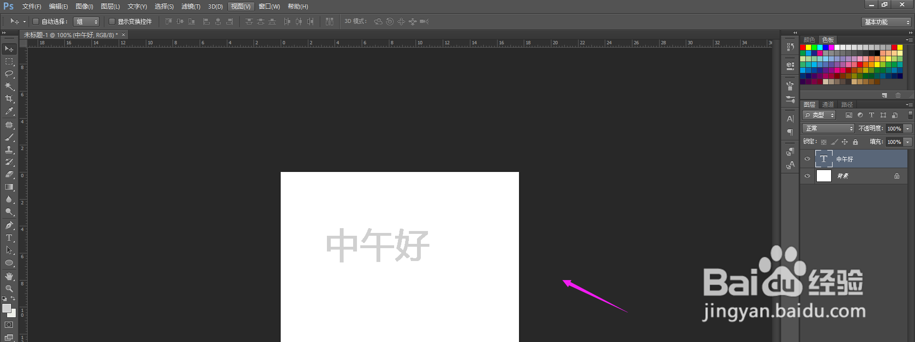The image size is (915, 342).
Task: Switch to the 通道 tab
Action: coord(828,104)
